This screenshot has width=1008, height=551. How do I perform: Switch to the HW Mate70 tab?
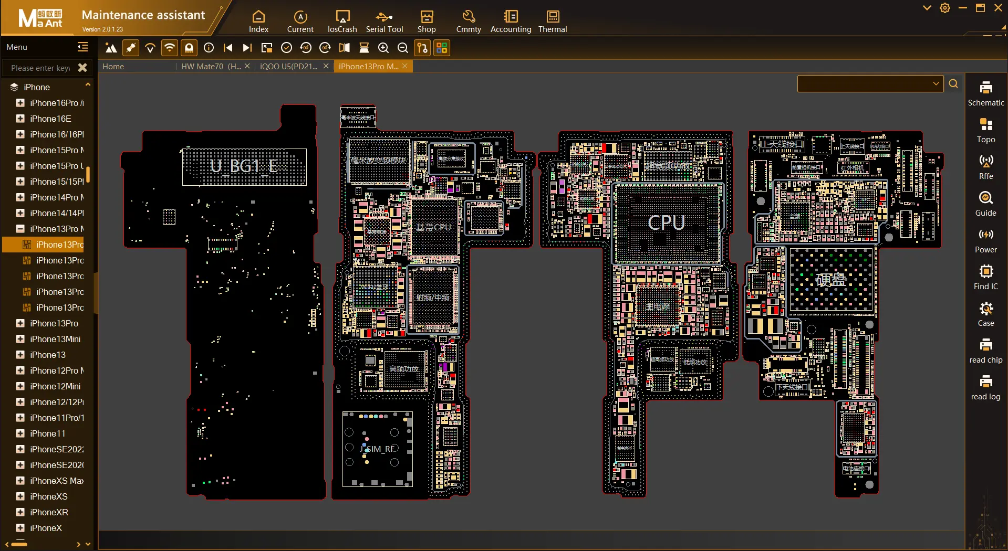coord(211,67)
